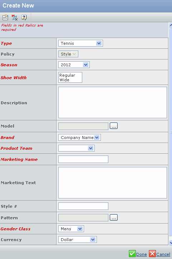Select Regular in Shoe Width list
Viewport: 172px width, 259px height.
(x=67, y=75)
